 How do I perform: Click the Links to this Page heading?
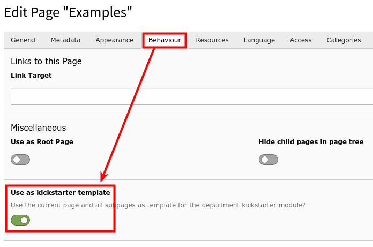46,62
